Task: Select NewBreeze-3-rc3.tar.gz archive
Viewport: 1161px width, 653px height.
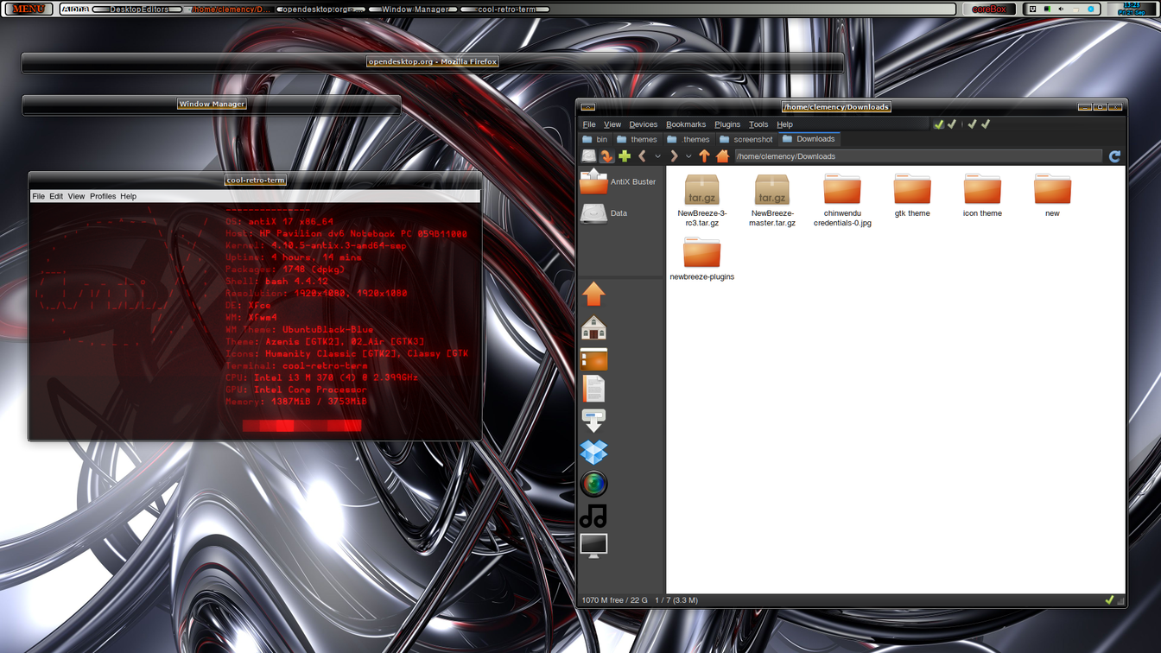Action: (701, 200)
